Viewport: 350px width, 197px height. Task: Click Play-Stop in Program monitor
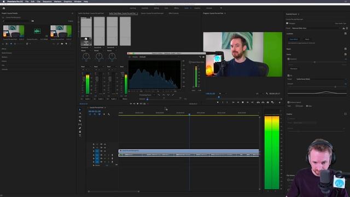pyautogui.click(x=243, y=102)
